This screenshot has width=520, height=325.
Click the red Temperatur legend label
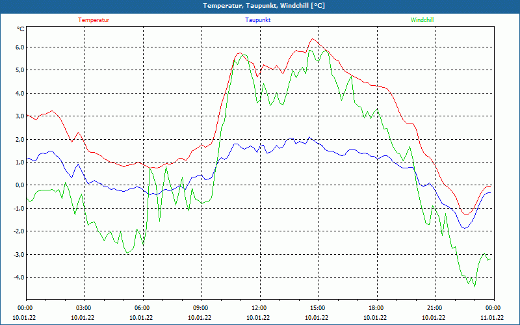(94, 20)
